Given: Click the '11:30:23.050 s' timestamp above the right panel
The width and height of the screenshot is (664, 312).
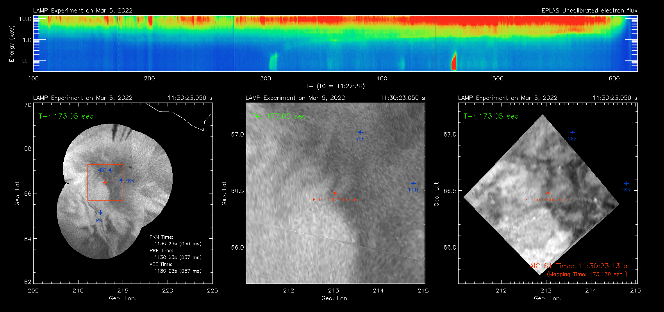Looking at the screenshot, I should tap(615, 98).
